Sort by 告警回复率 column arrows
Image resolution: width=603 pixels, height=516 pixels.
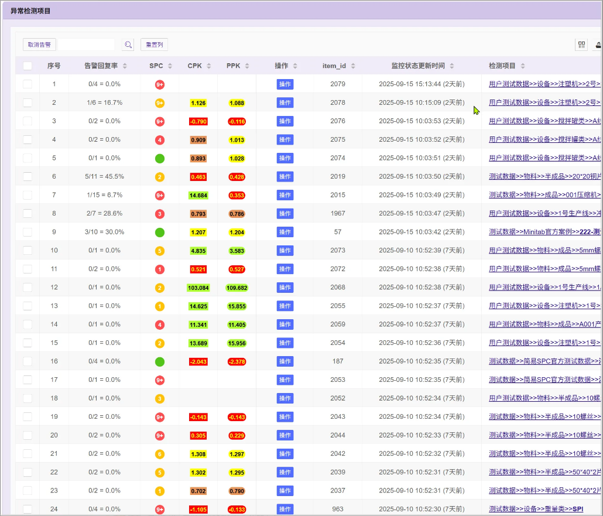click(125, 66)
